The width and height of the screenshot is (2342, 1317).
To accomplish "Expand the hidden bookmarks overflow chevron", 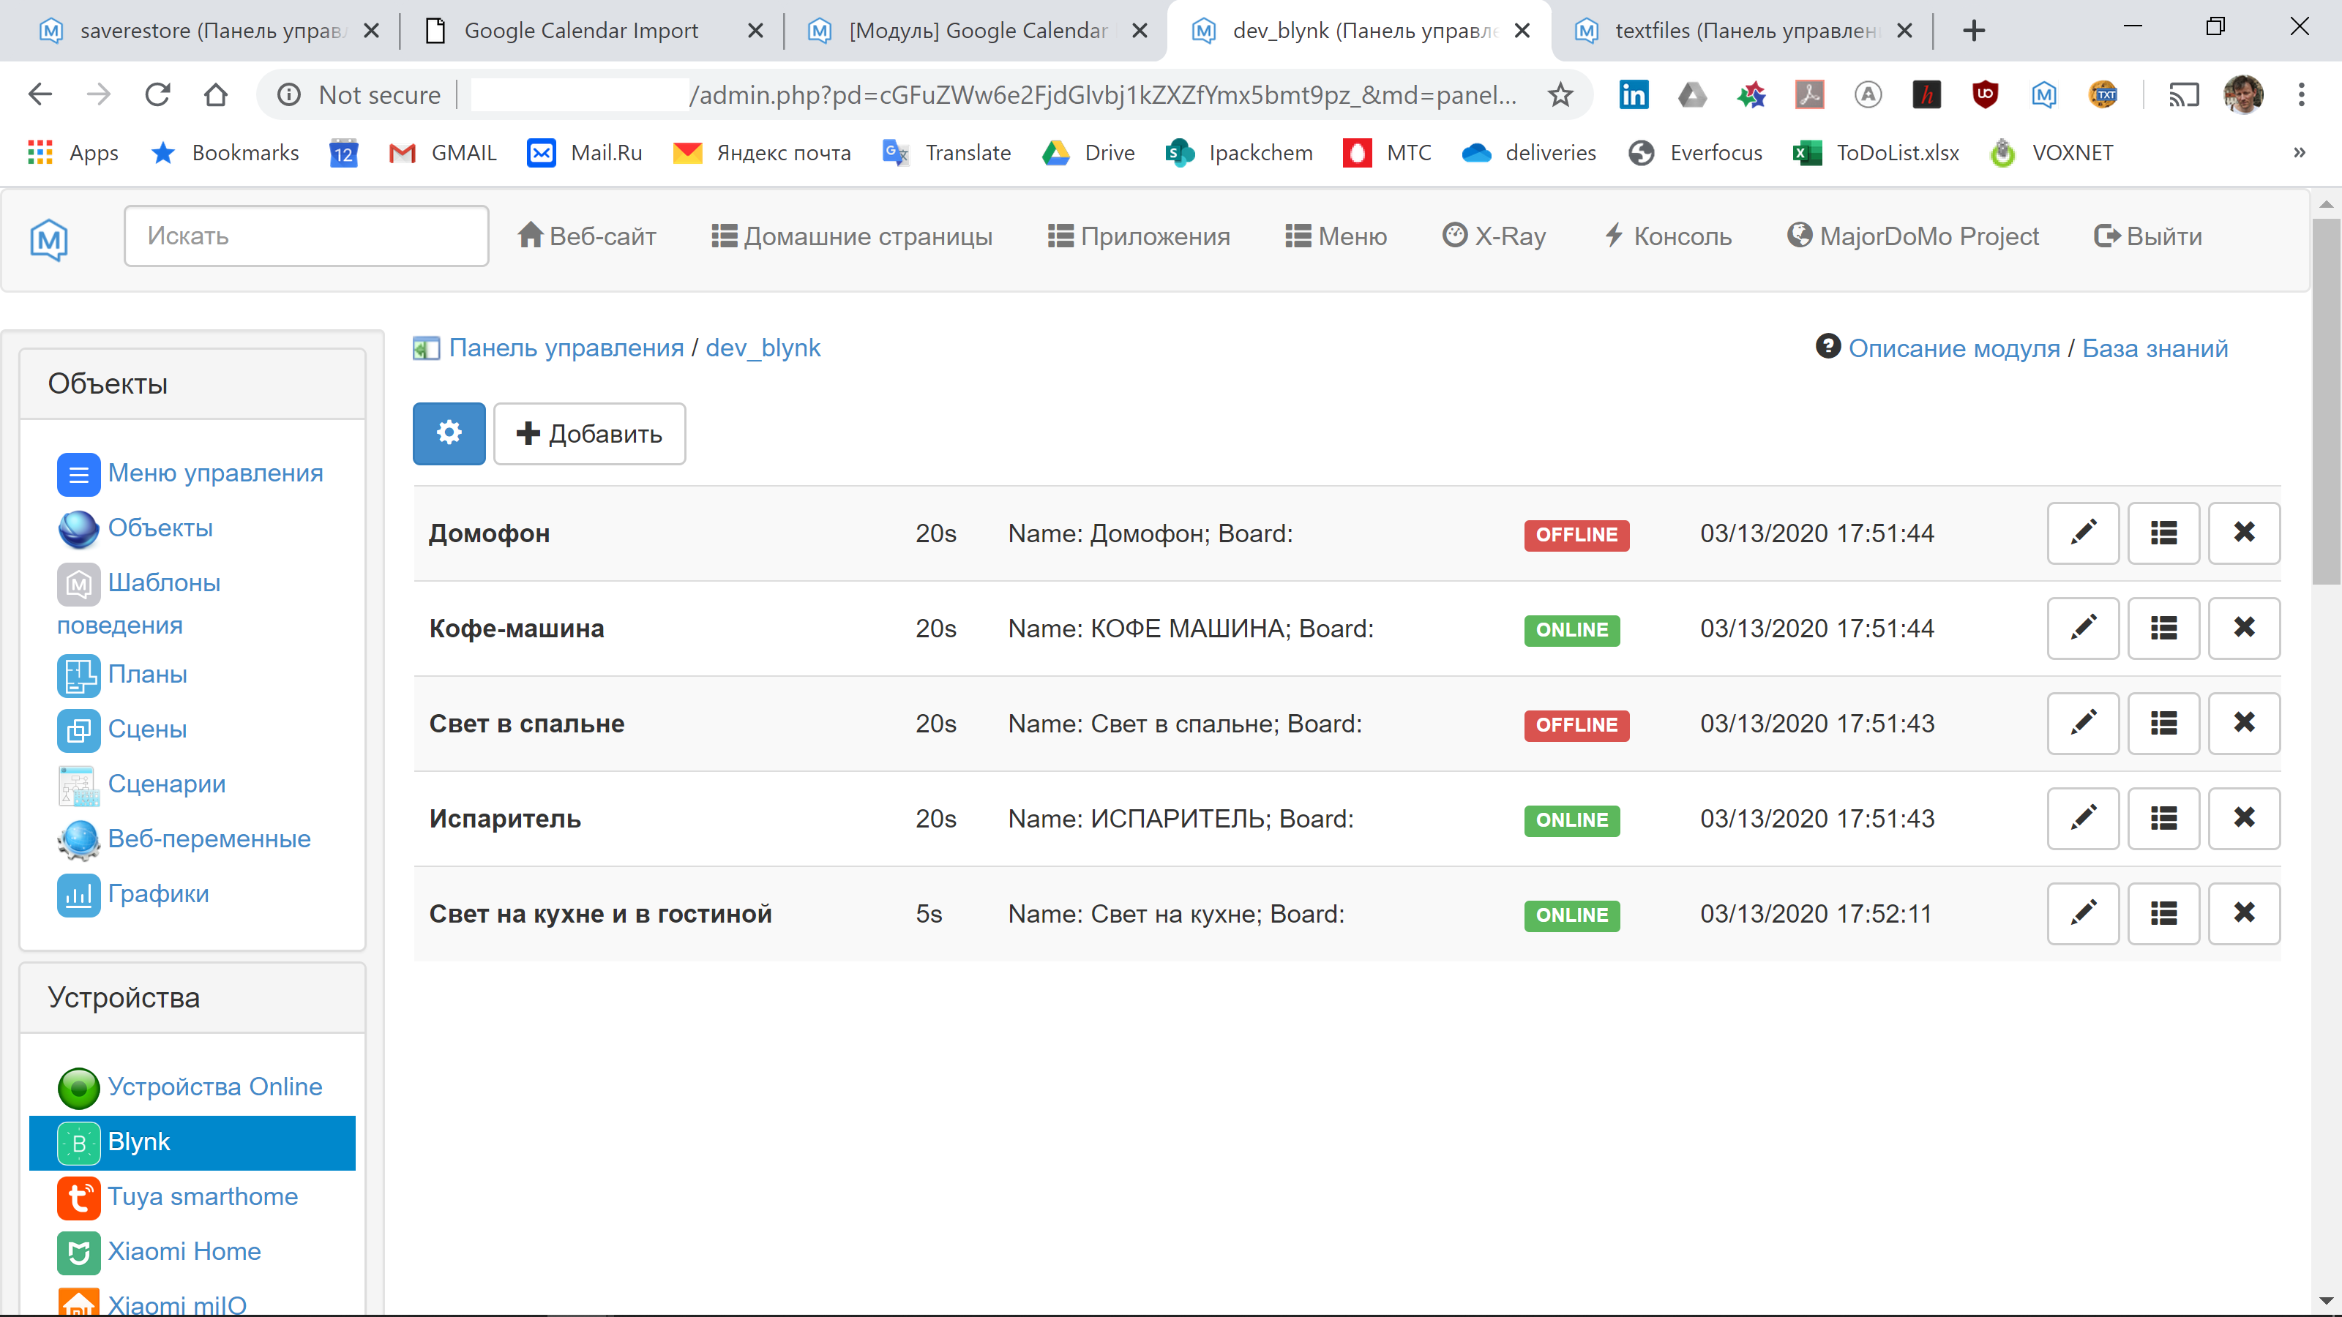I will [2300, 153].
